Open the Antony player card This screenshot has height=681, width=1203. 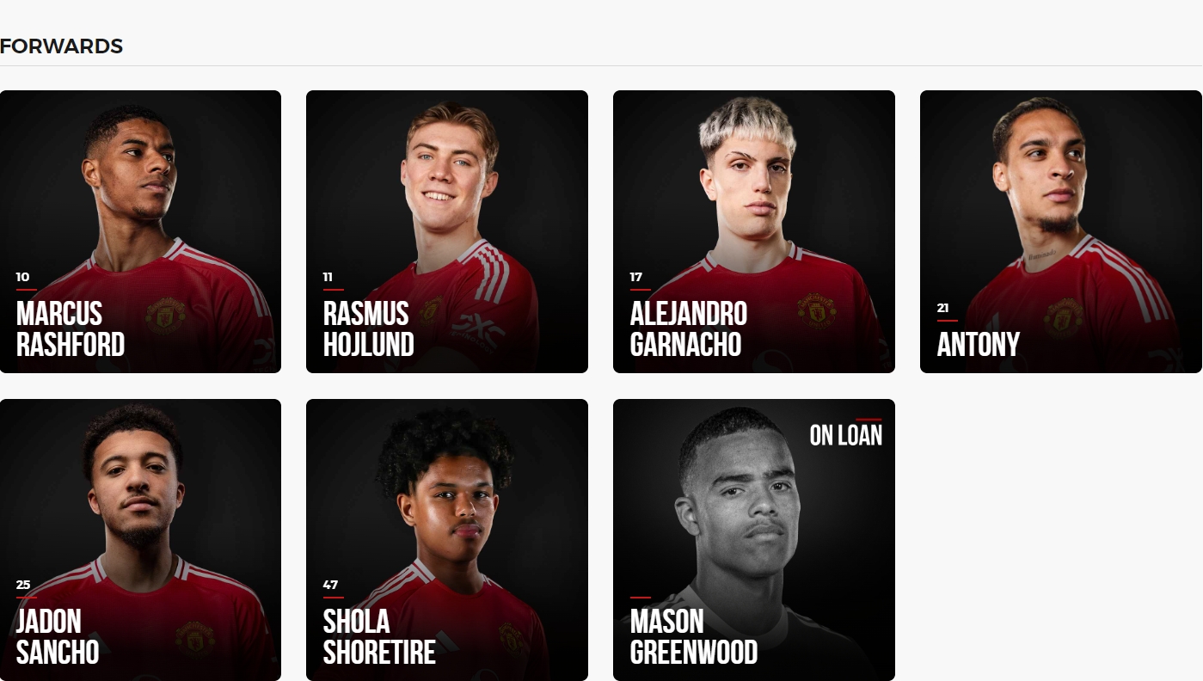tap(1061, 231)
